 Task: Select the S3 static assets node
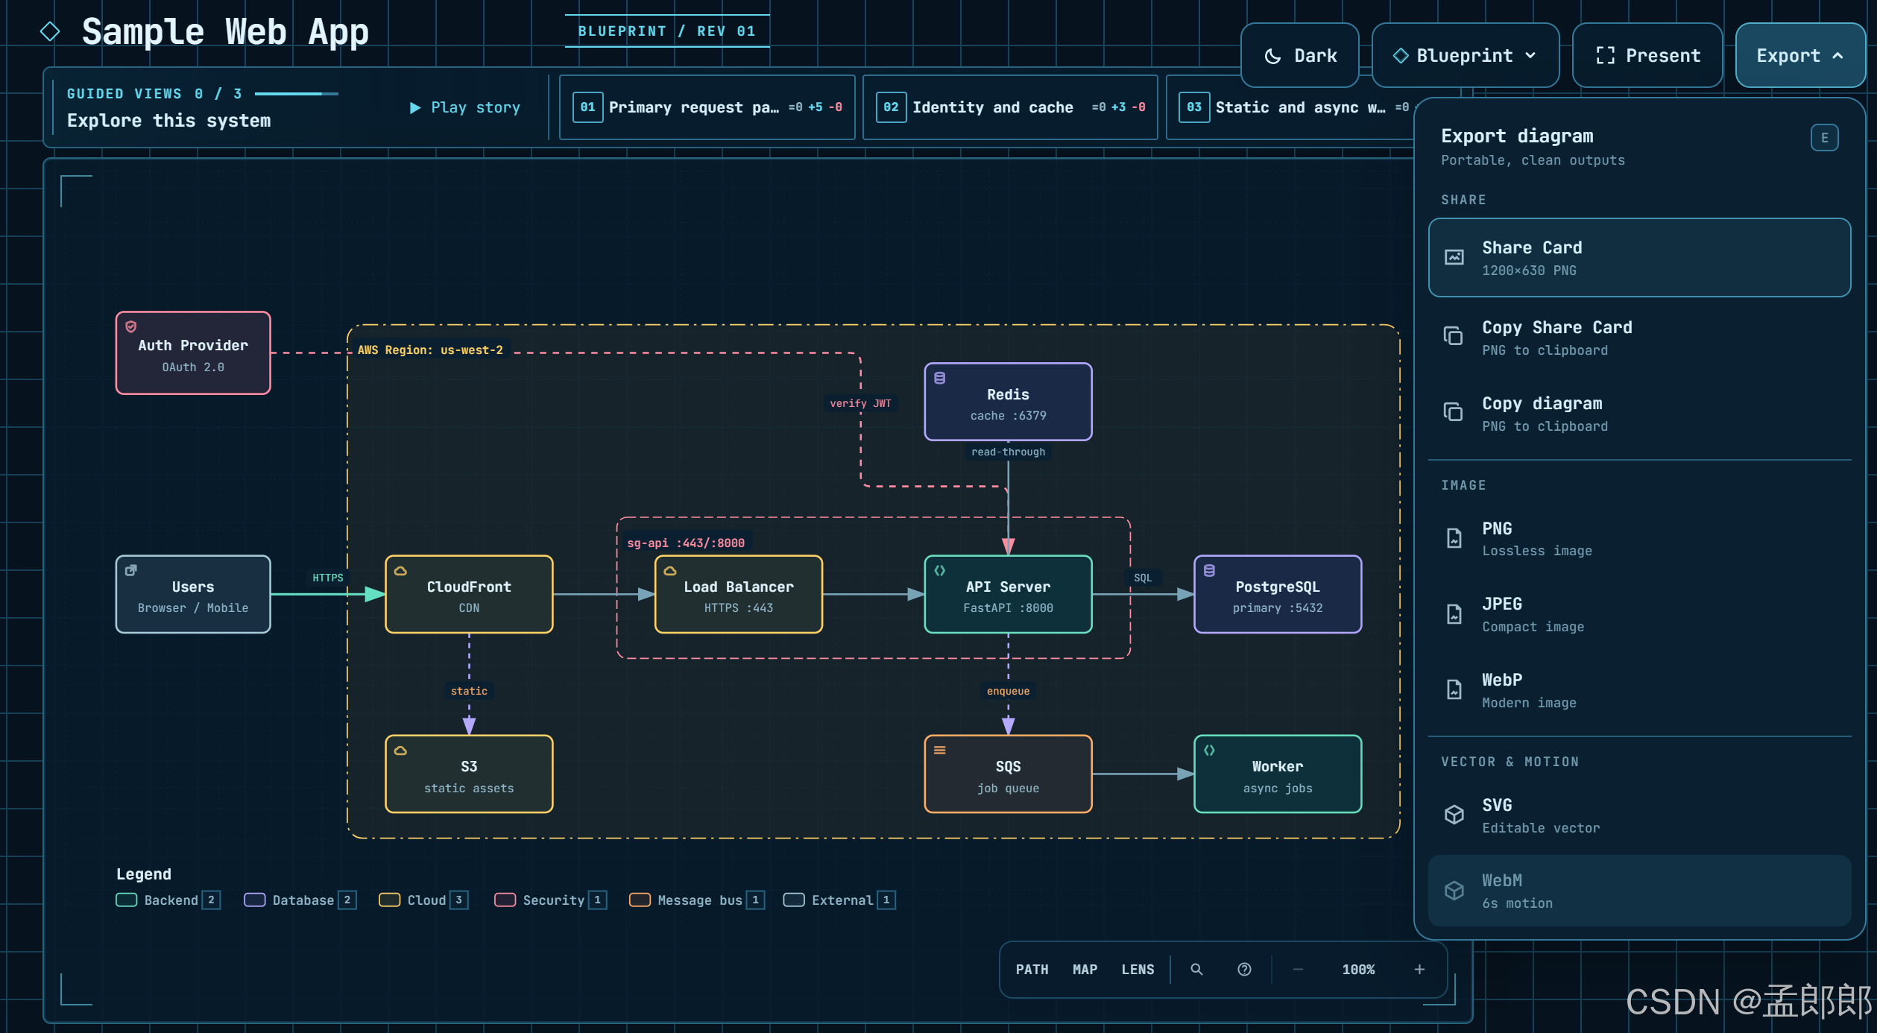[x=469, y=774]
